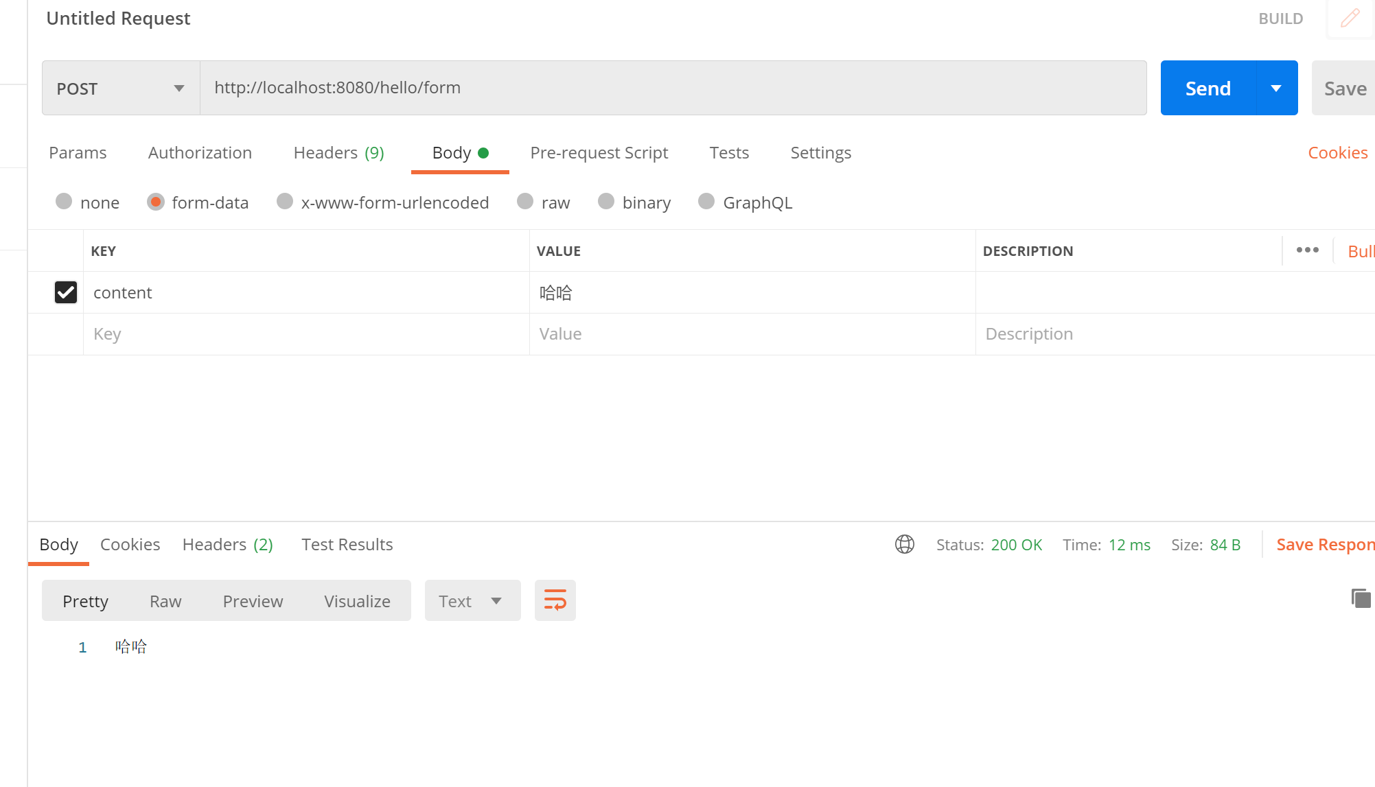Select the GraphQL body radio button
This screenshot has height=787, width=1375.
point(706,202)
